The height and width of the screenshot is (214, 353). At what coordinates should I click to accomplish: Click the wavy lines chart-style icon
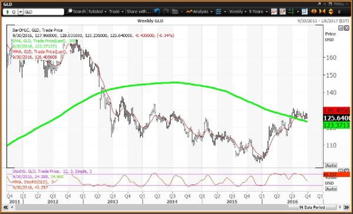(x=218, y=12)
